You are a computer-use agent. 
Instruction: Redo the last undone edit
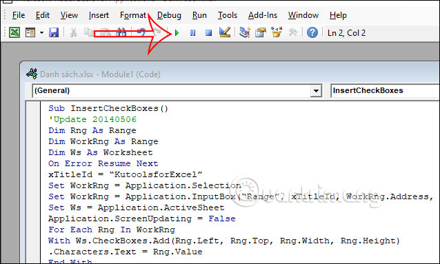tap(157, 32)
